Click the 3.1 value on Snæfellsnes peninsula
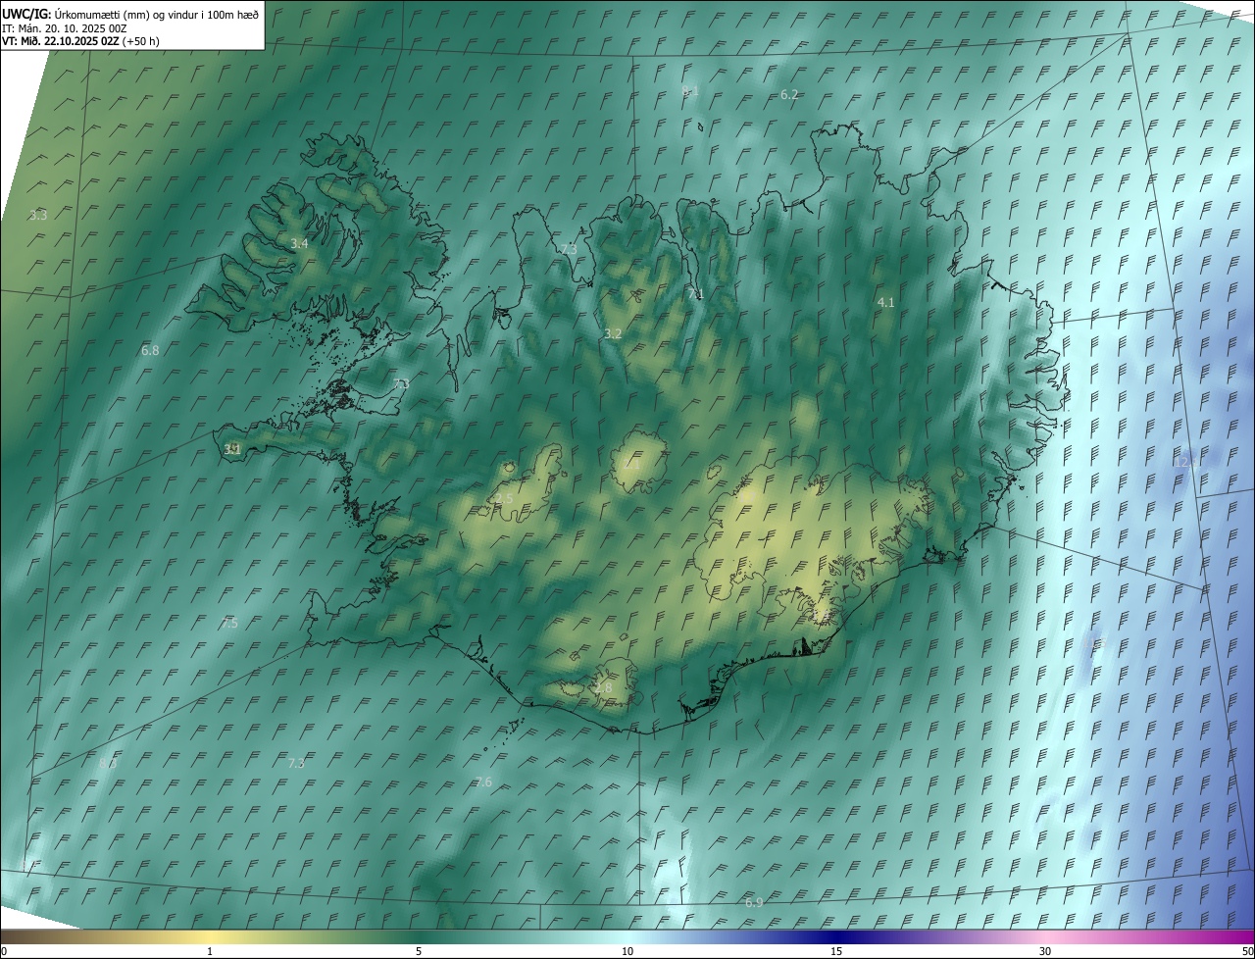 tap(232, 449)
